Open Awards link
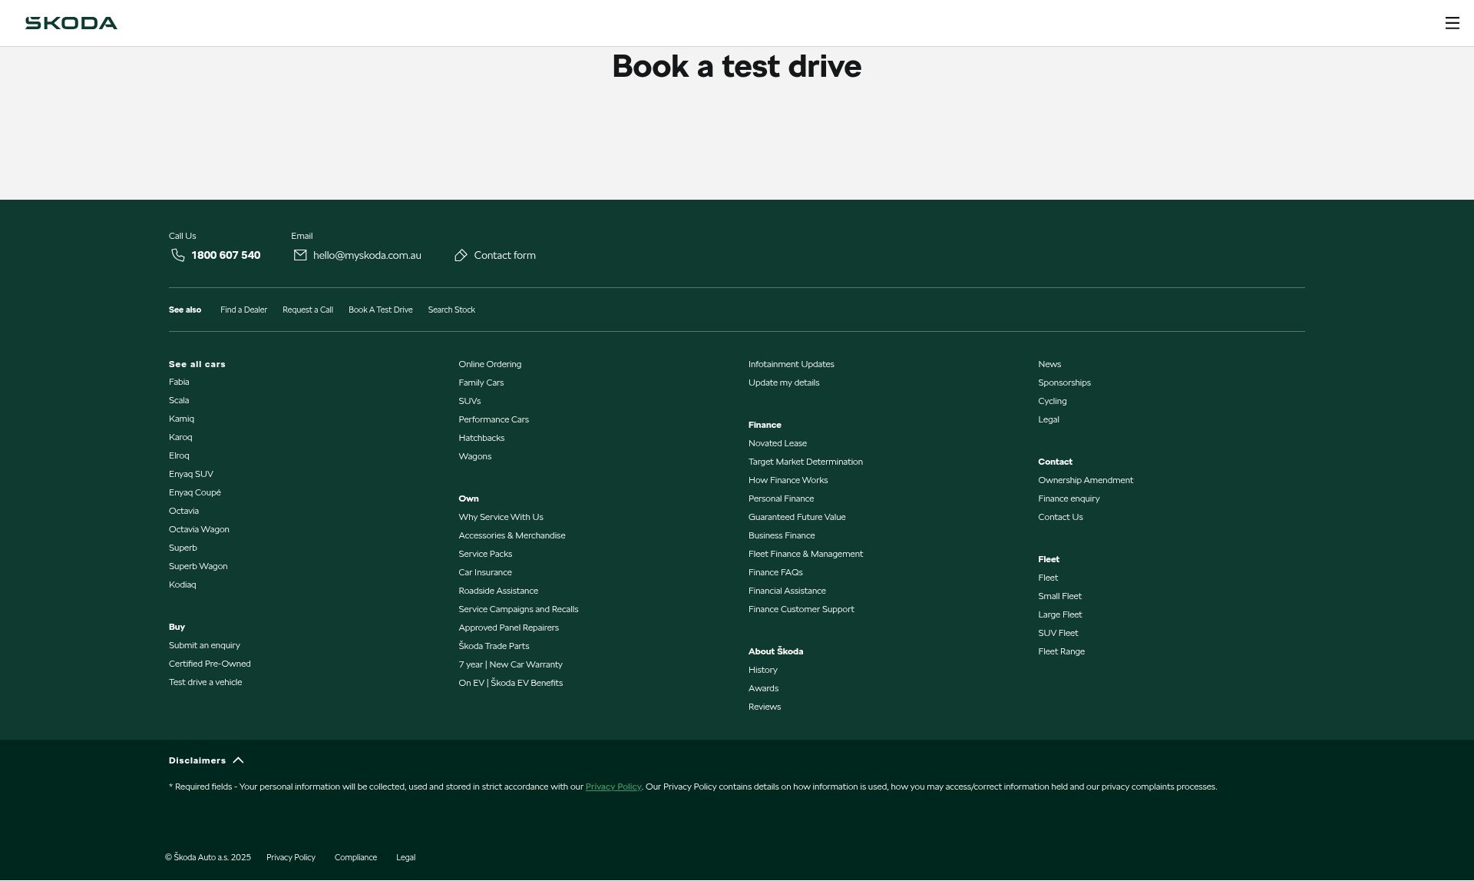 tap(763, 689)
